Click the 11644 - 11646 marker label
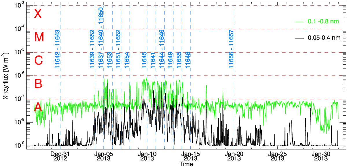The height and width of the screenshot is (167, 347). click(161, 49)
